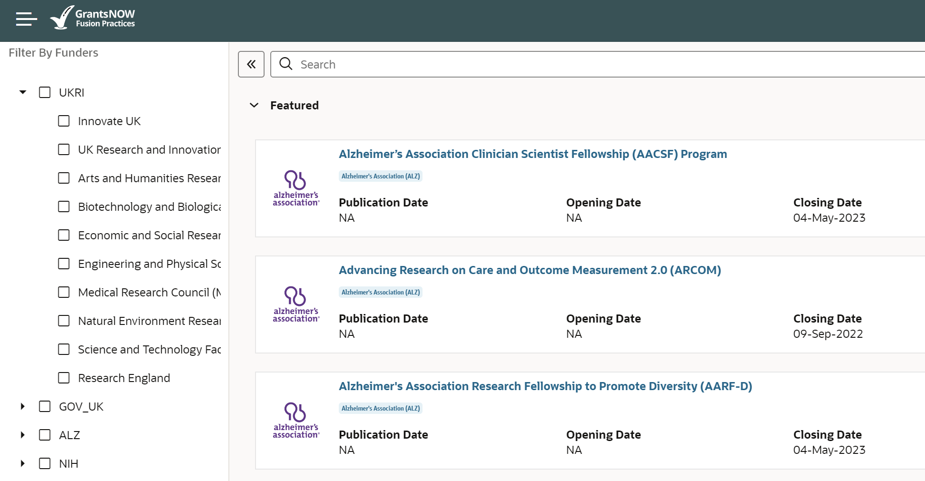Open Research Fellowship to Promote Diversity link
This screenshot has height=481, width=925.
click(545, 386)
